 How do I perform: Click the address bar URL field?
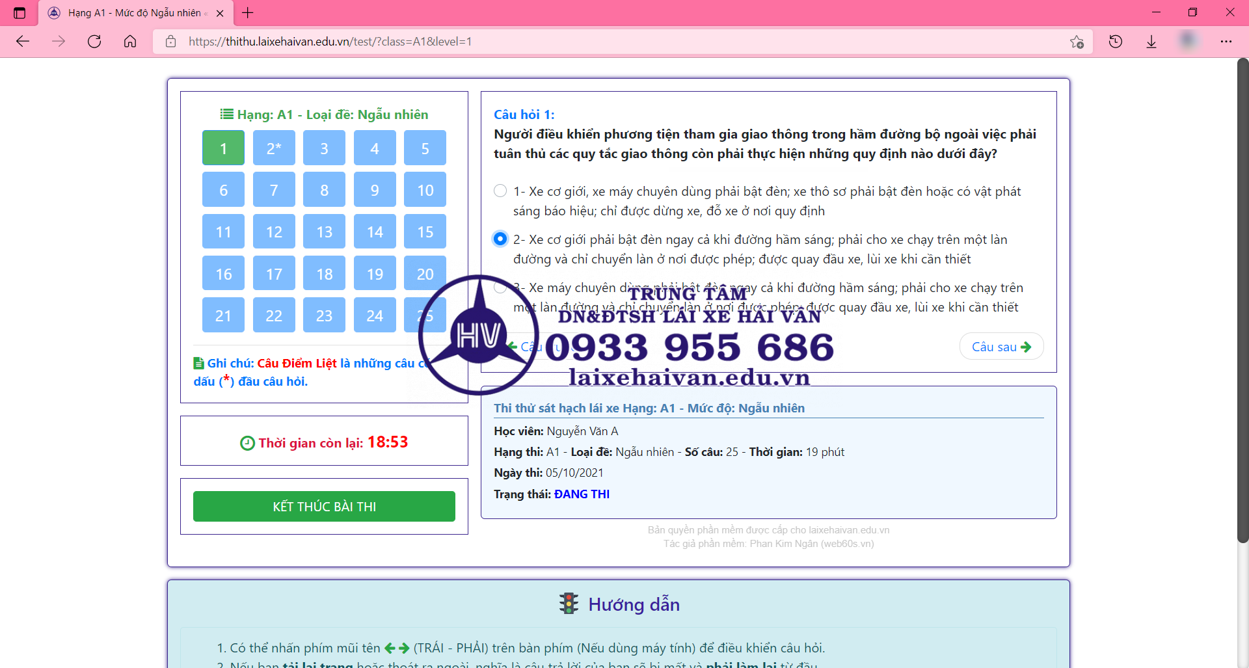585,42
